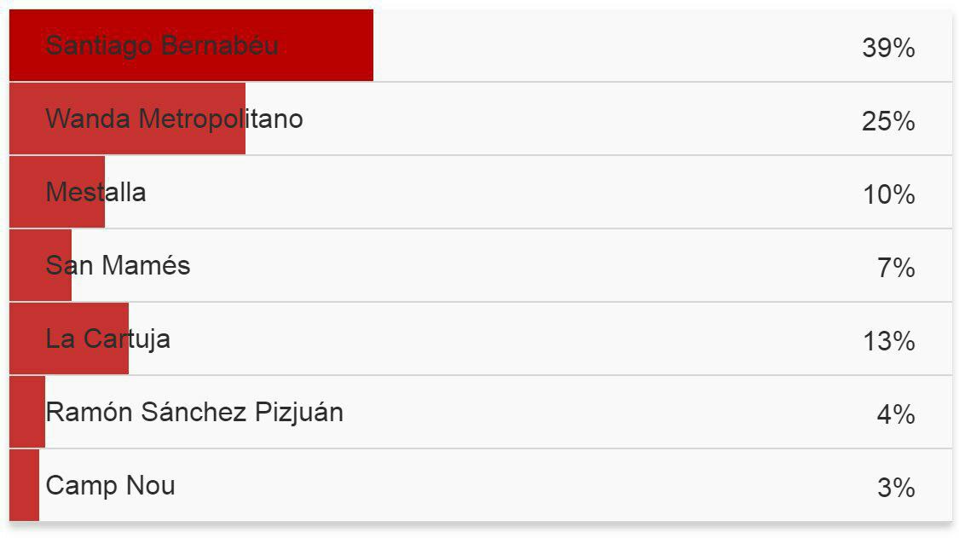
Task: Click the 10% result value
Action: pyautogui.click(x=888, y=194)
